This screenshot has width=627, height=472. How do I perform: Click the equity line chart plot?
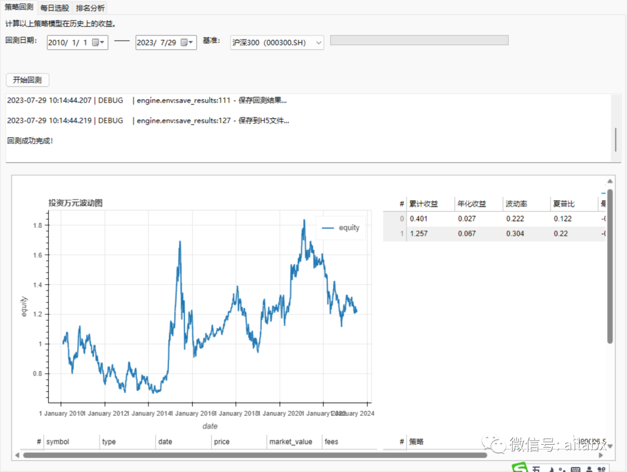210,306
